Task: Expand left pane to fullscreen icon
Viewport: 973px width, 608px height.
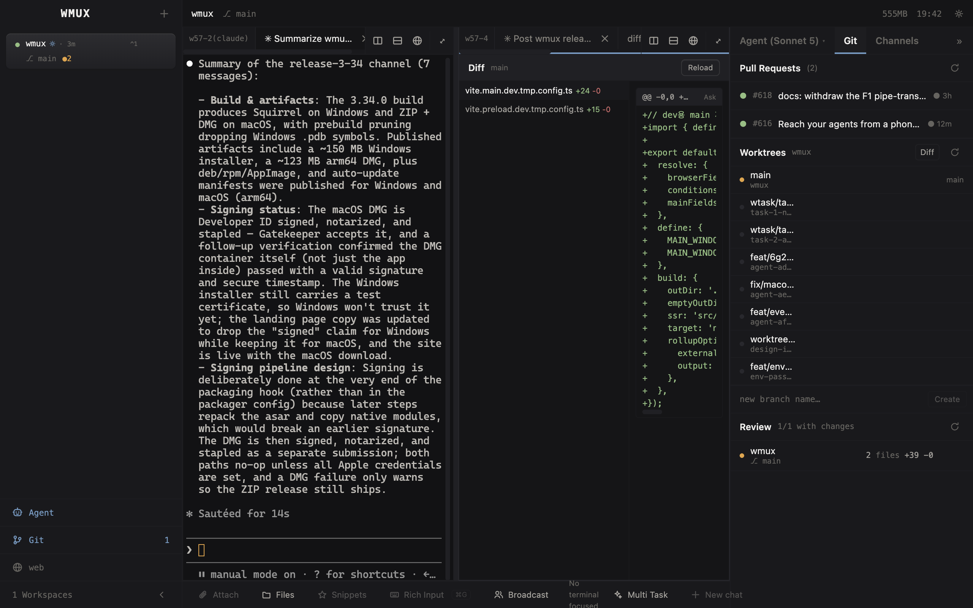Action: pos(442,41)
